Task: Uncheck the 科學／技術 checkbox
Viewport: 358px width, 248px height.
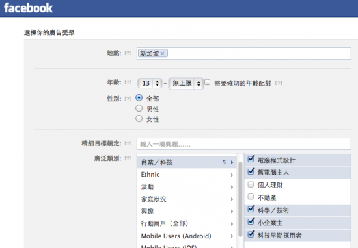Action: coord(251,209)
